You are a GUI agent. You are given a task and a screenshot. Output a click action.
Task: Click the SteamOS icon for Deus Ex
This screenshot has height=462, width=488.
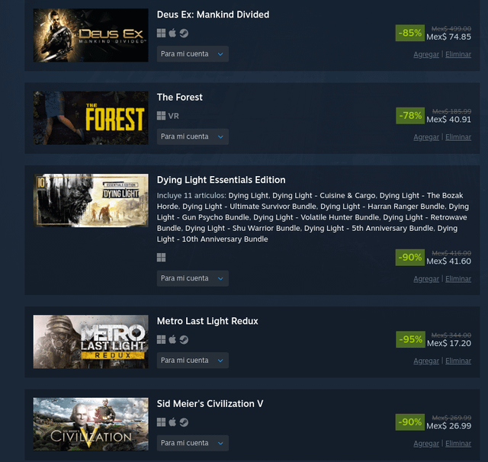[x=184, y=34]
